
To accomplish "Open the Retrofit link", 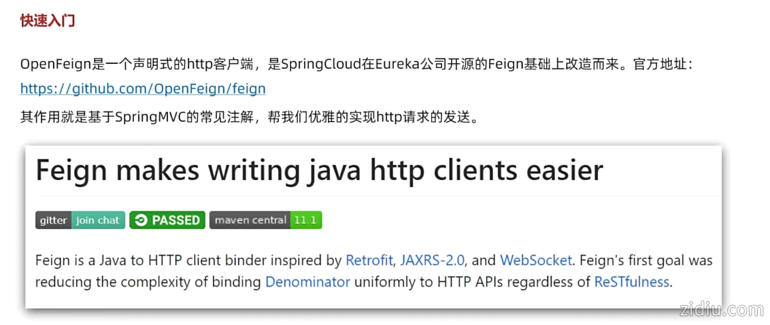I will pyautogui.click(x=369, y=260).
